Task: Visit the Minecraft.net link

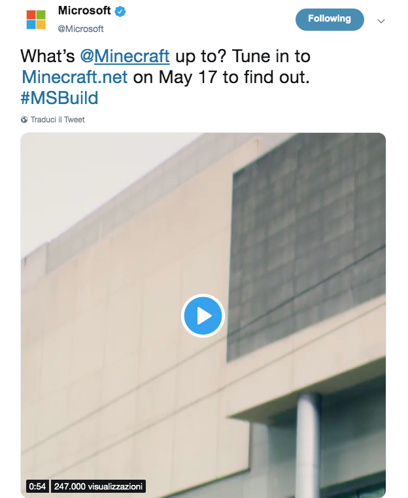Action: [76, 77]
